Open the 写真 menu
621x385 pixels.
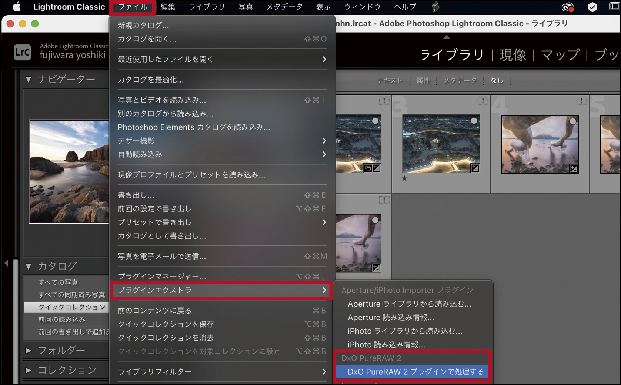246,7
